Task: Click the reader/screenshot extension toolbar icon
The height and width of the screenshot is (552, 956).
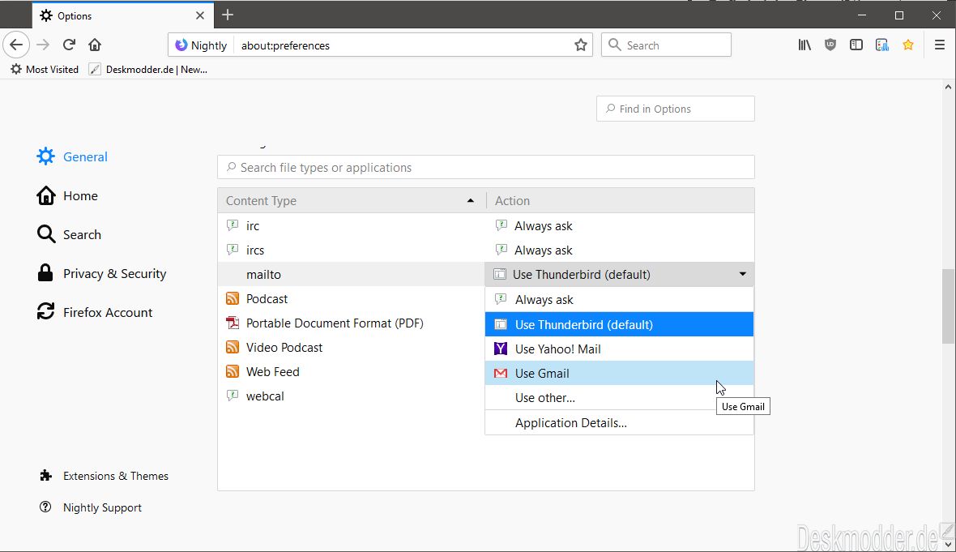Action: (881, 45)
